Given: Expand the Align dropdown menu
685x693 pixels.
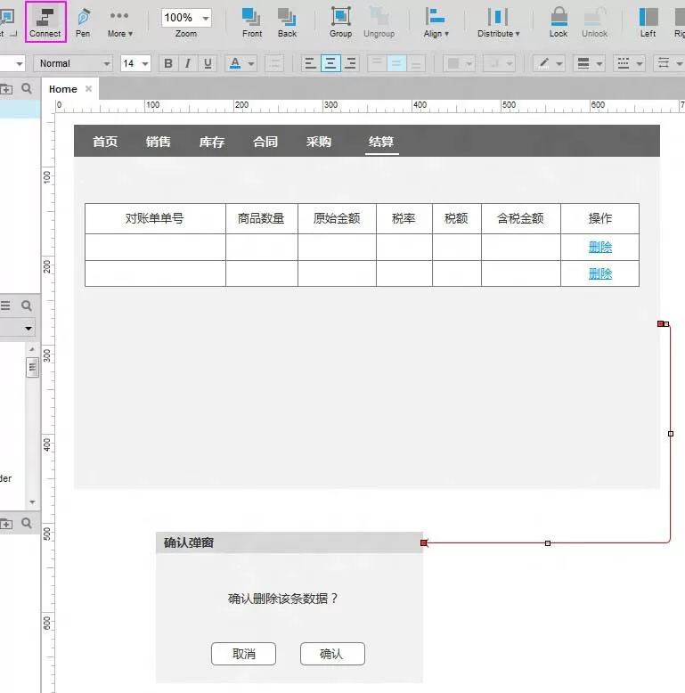Looking at the screenshot, I should click(x=436, y=23).
